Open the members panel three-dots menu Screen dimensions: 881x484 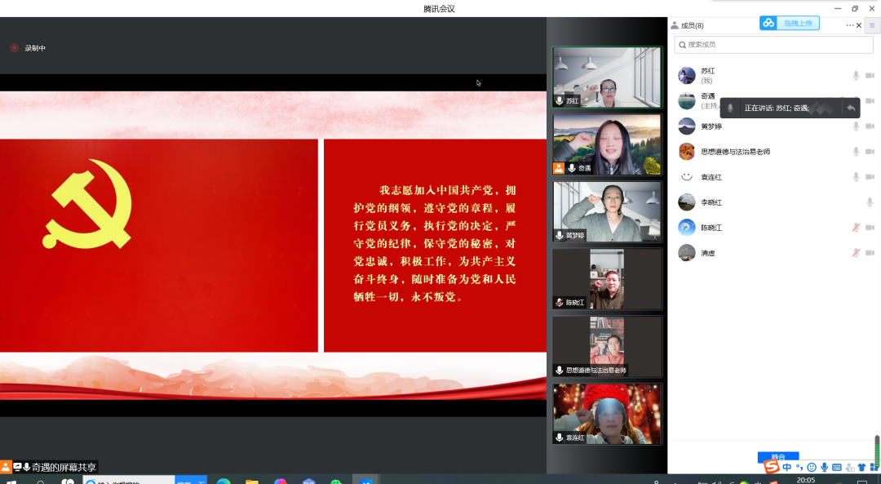pos(849,25)
